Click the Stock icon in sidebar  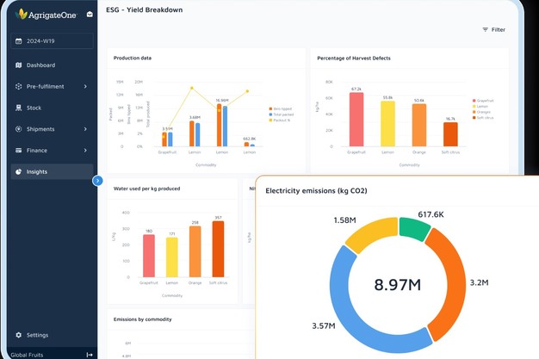[18, 108]
